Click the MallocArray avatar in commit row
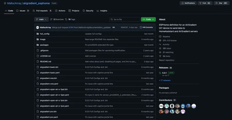 coord(38,27)
